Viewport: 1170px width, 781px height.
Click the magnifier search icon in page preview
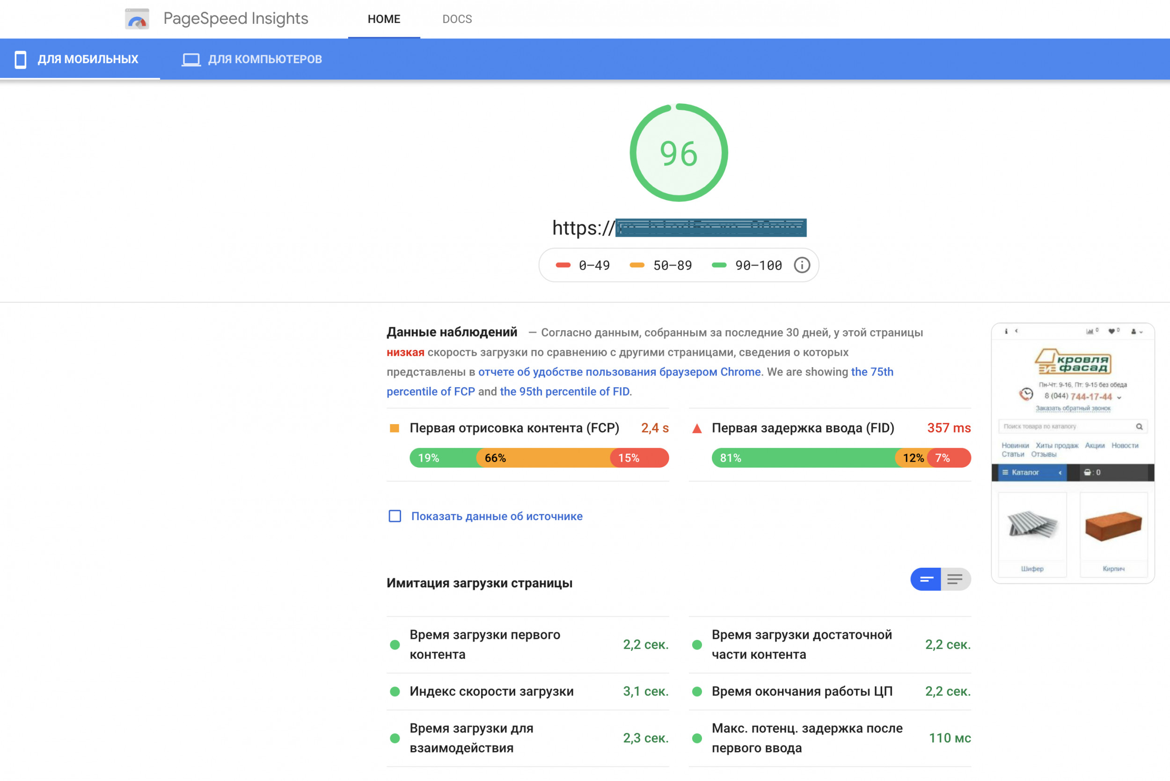1139,427
